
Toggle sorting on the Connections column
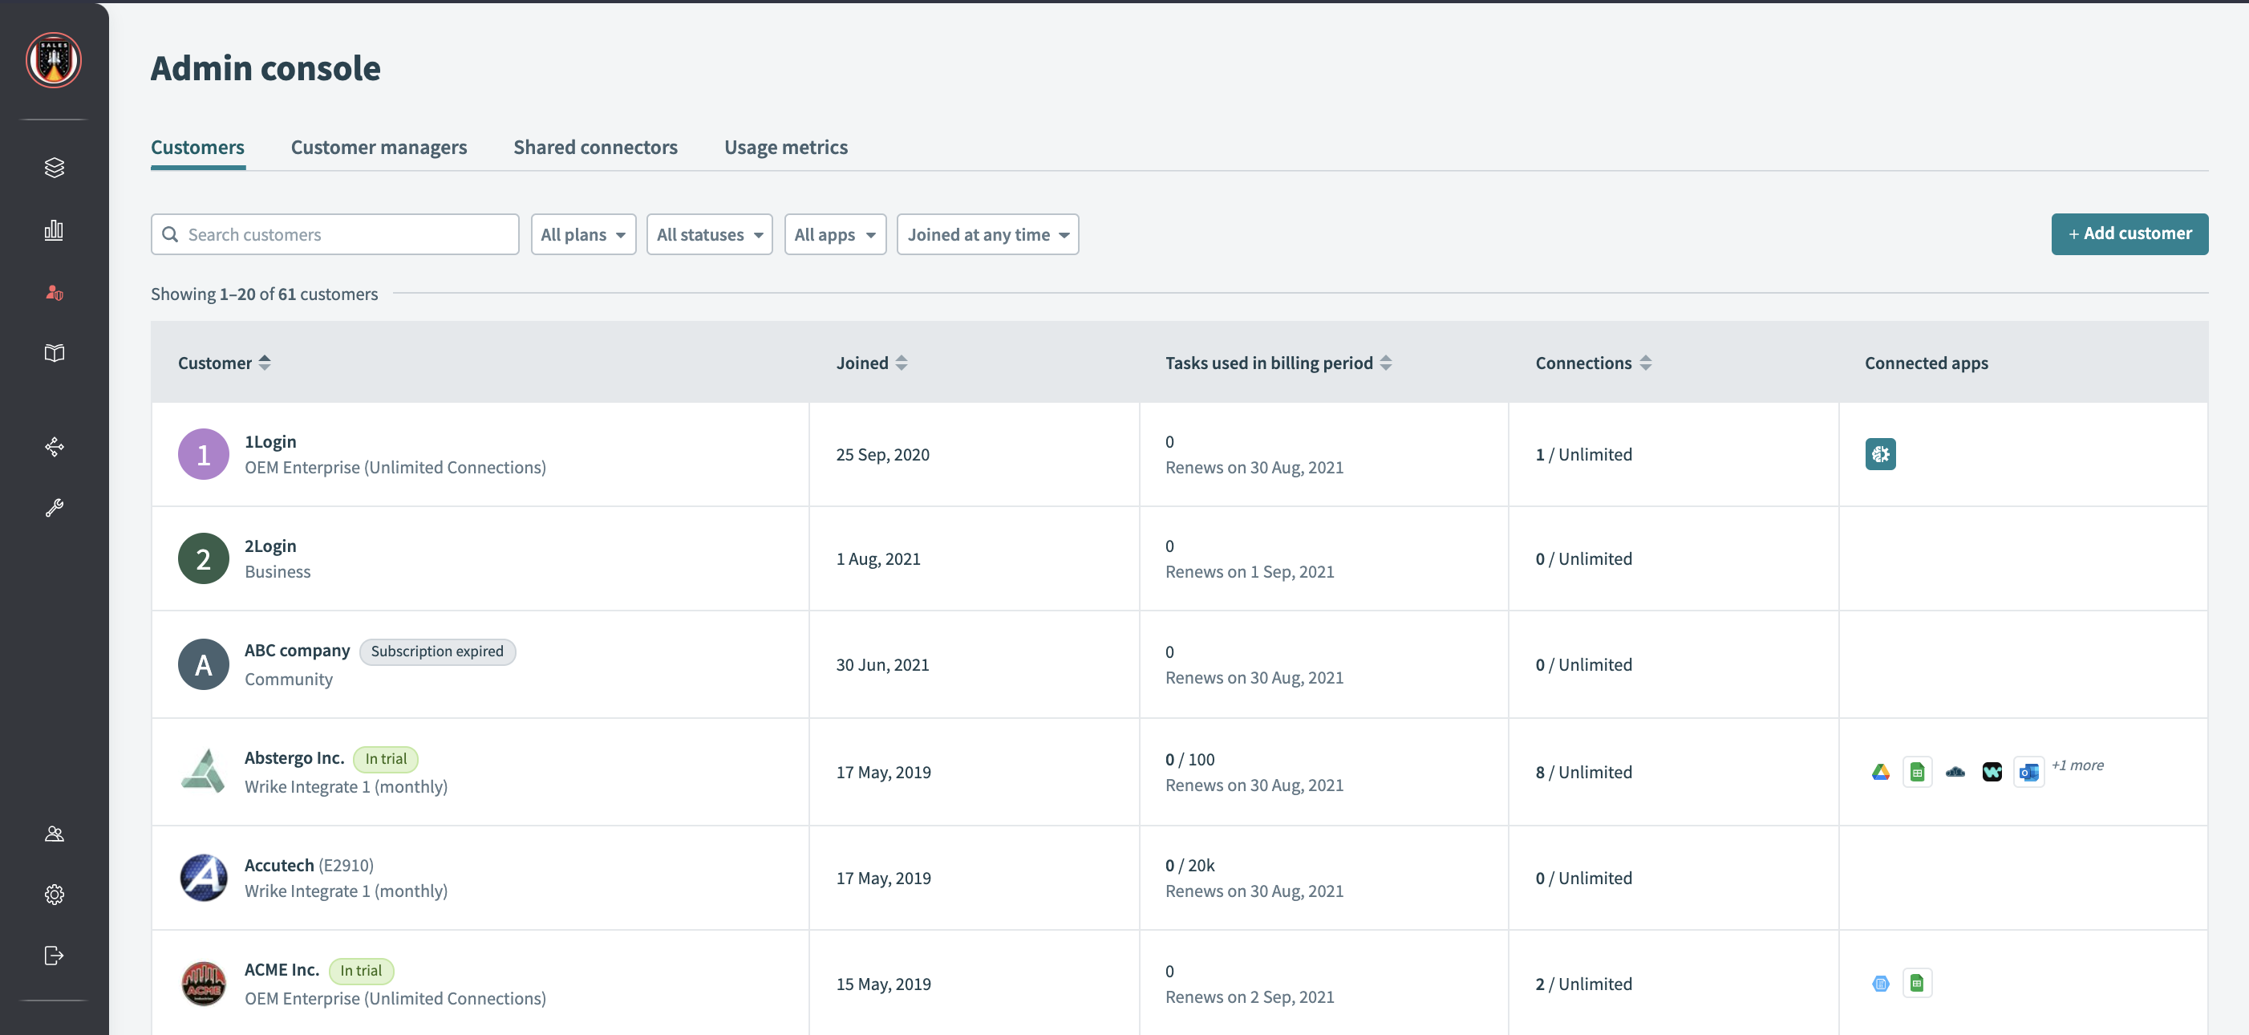[1646, 363]
